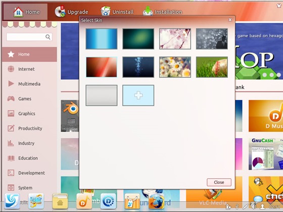283x212 pixels.
Task: Select Home in the sidebar
Action: click(30, 55)
